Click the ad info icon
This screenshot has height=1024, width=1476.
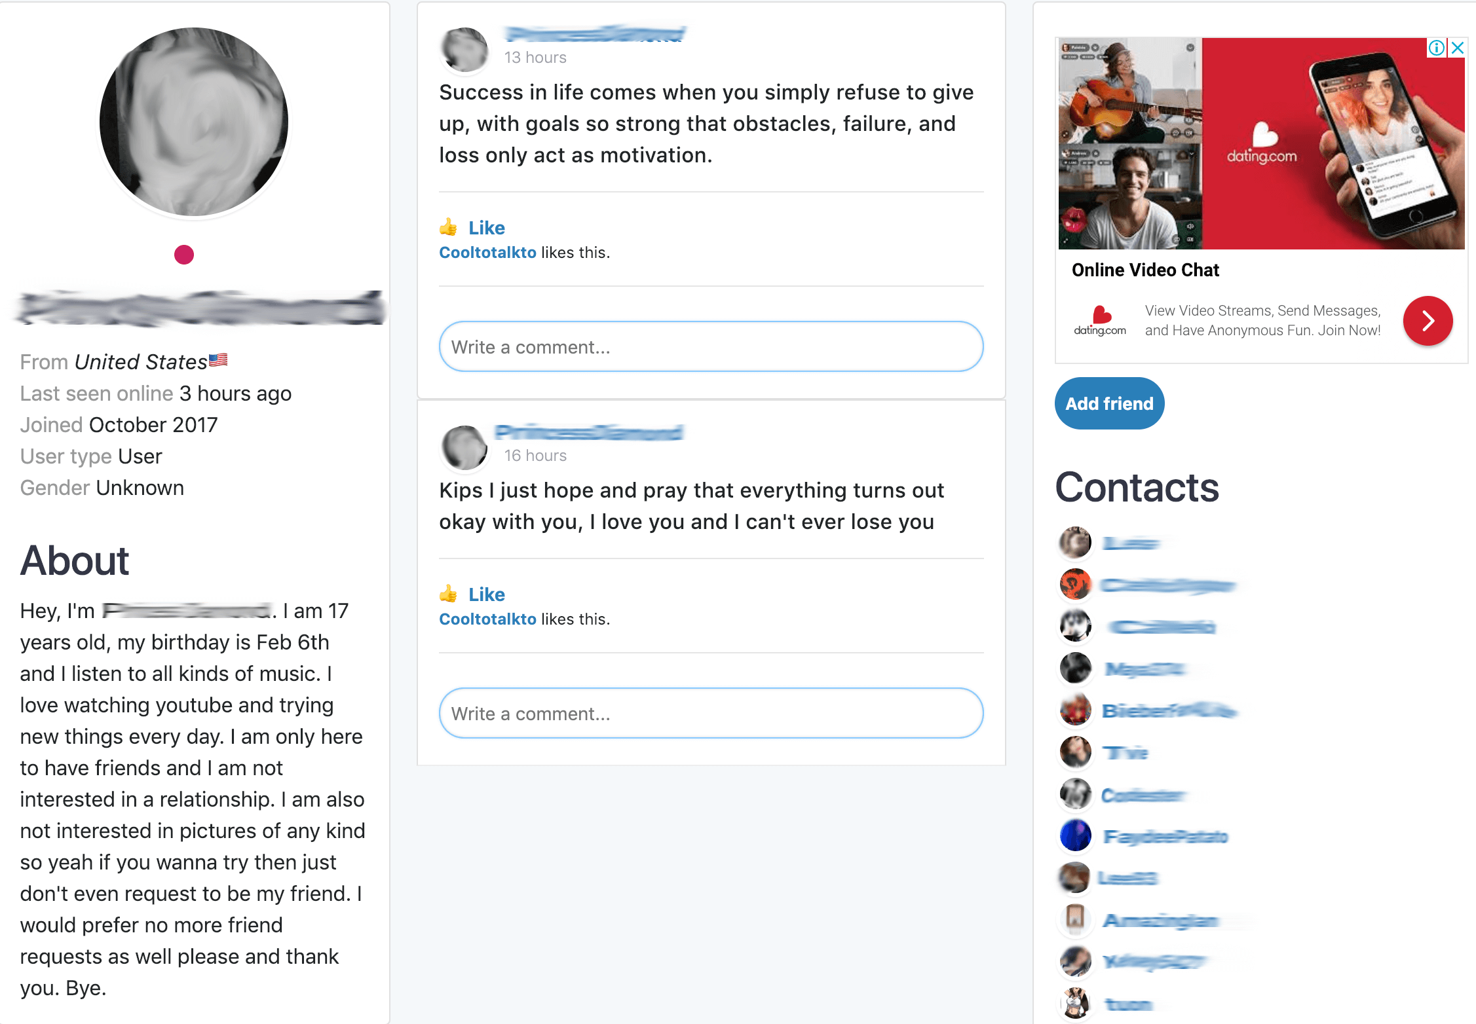1436,48
